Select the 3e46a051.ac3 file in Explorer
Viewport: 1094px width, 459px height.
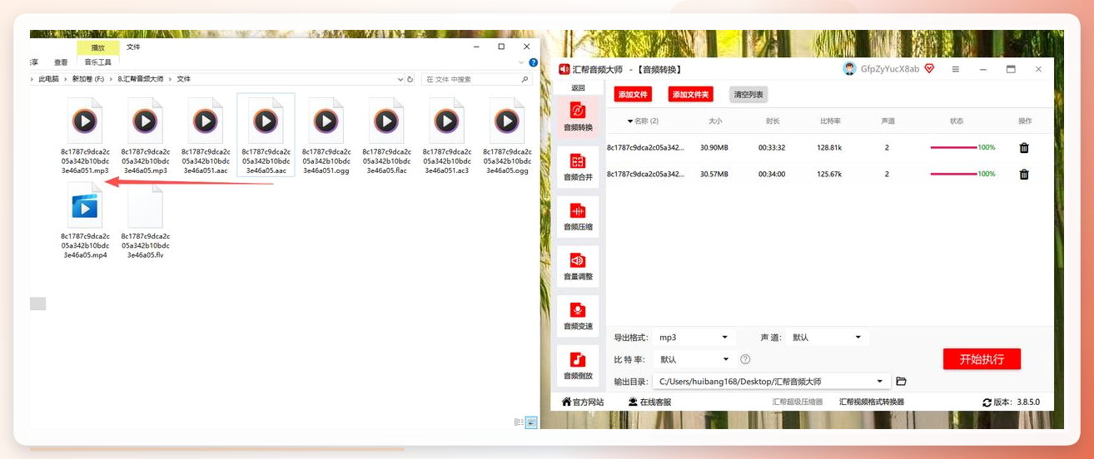447,136
